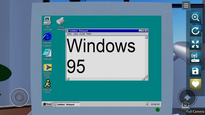Open the hamburger menu at top right
This screenshot has height=115, width=205.
[186, 5]
